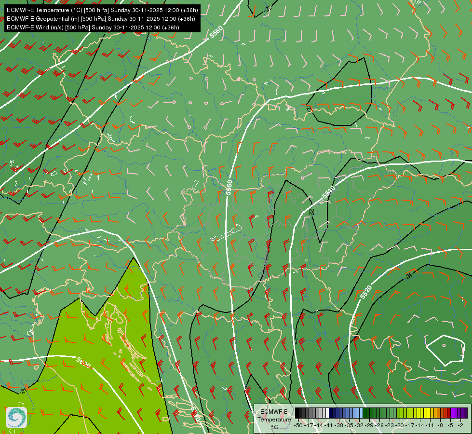Click the black end of the temperature color bar
Image resolution: width=472 pixels, height=434 pixels.
click(297, 413)
